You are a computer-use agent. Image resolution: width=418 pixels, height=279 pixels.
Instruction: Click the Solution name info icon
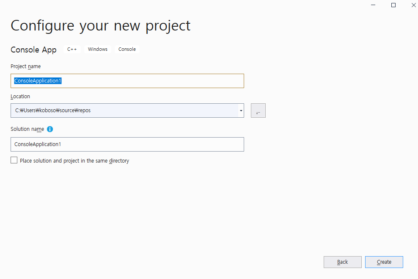coord(50,129)
